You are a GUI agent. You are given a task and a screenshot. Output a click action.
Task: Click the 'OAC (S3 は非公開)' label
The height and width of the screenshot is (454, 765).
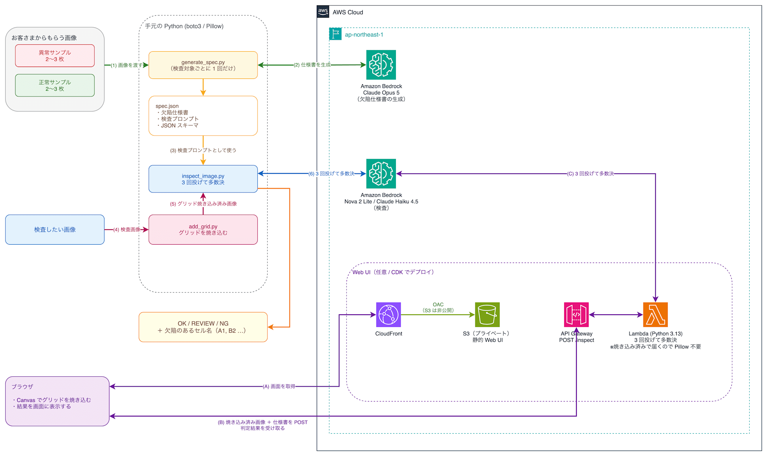click(x=438, y=307)
